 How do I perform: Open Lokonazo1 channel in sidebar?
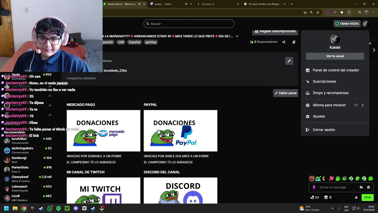pos(28,188)
